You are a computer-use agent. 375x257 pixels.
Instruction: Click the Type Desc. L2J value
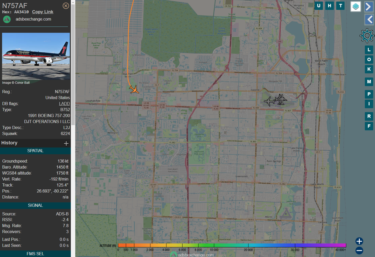coord(66,128)
